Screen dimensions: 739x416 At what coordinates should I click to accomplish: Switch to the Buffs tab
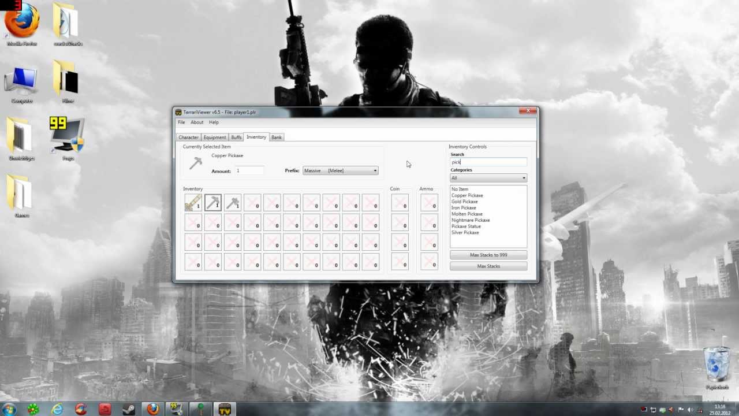[236, 138]
